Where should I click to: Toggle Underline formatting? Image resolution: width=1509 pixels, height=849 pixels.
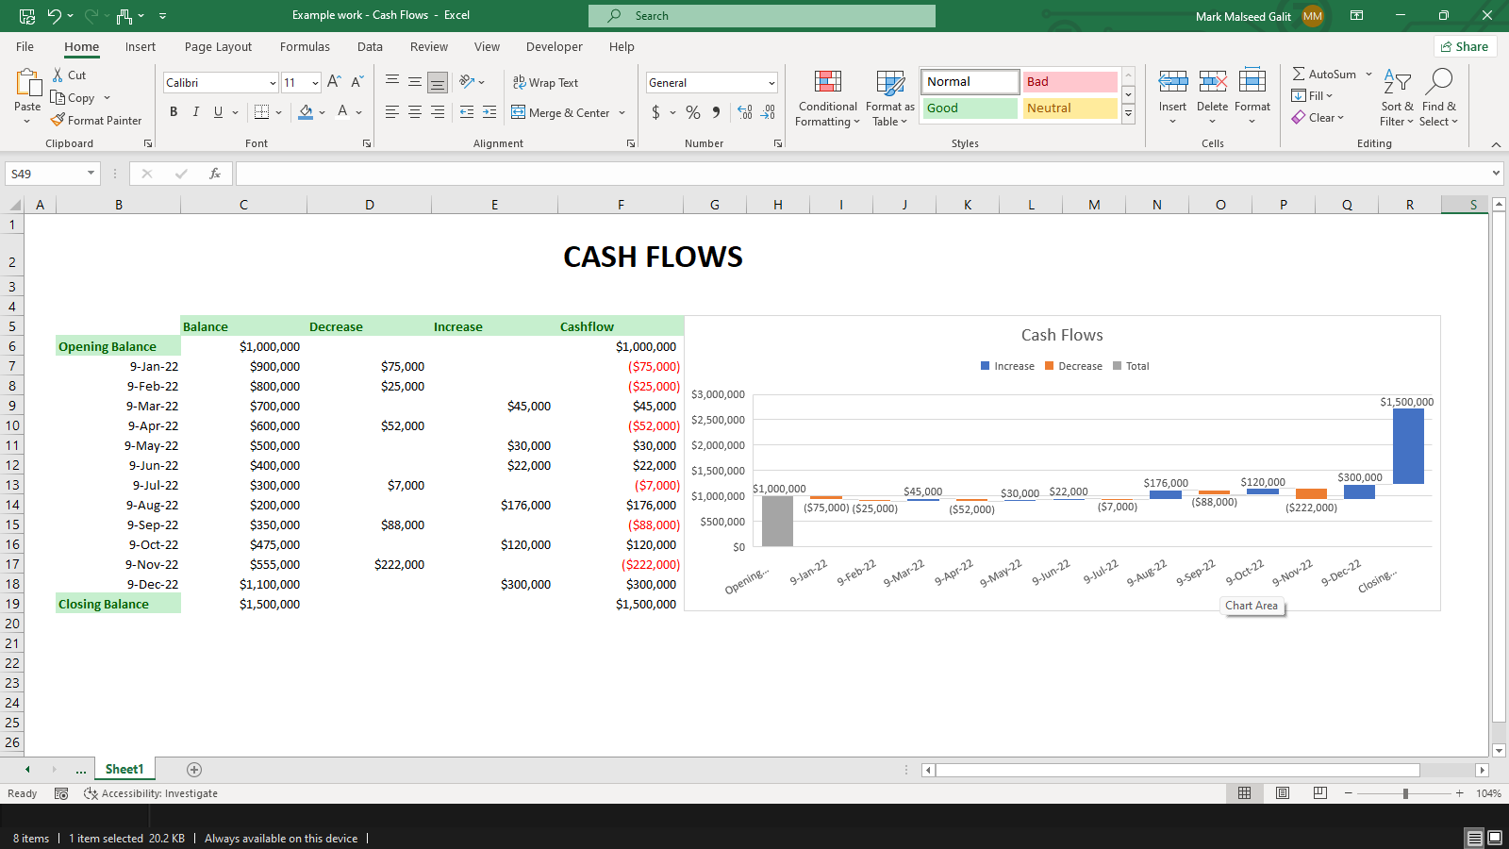coord(219,112)
